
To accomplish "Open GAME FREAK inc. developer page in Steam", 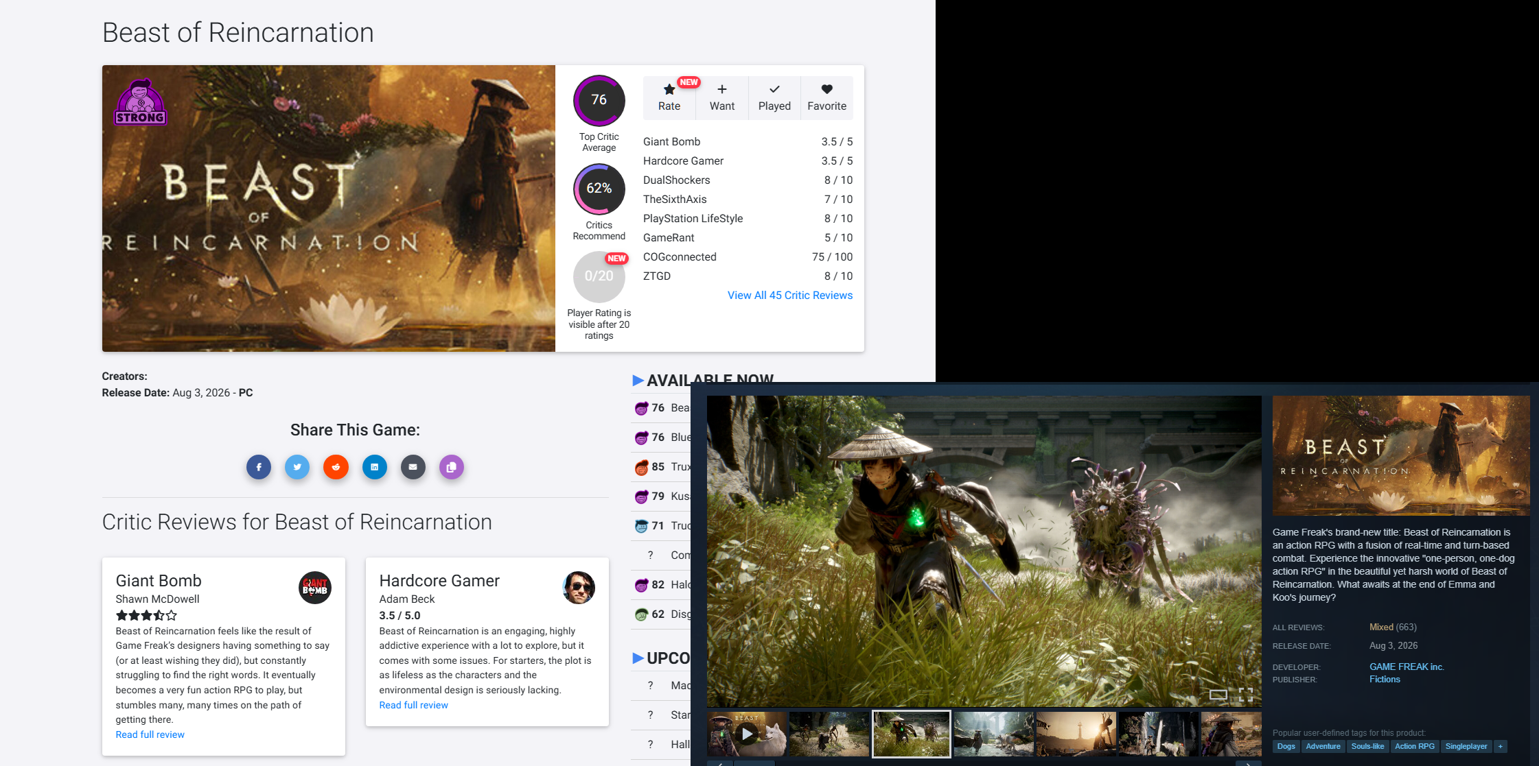I will (x=1407, y=667).
